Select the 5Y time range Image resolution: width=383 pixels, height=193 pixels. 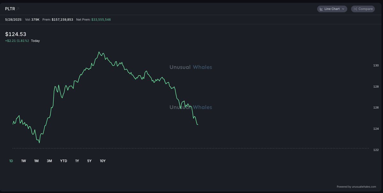(89, 161)
